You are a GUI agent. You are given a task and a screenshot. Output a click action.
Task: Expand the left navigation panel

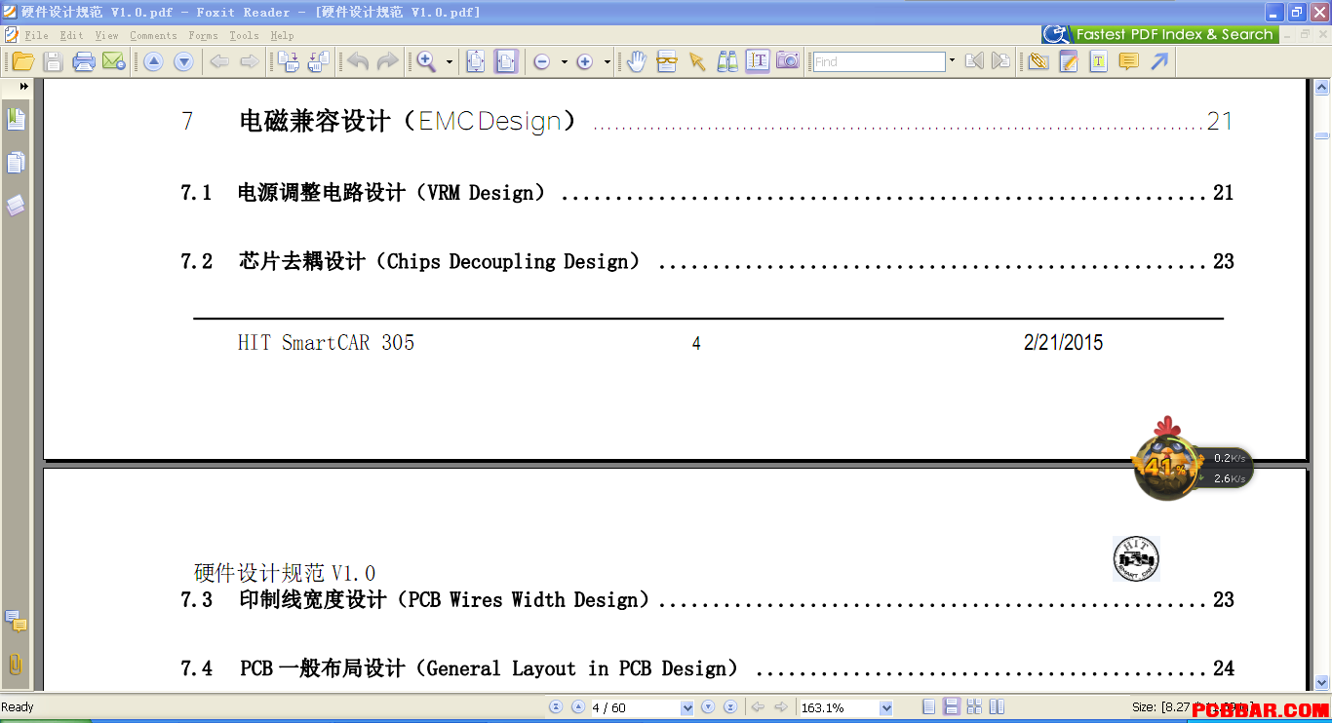[23, 86]
